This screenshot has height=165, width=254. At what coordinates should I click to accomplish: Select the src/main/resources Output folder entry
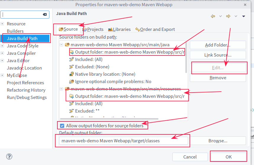pos(127,96)
